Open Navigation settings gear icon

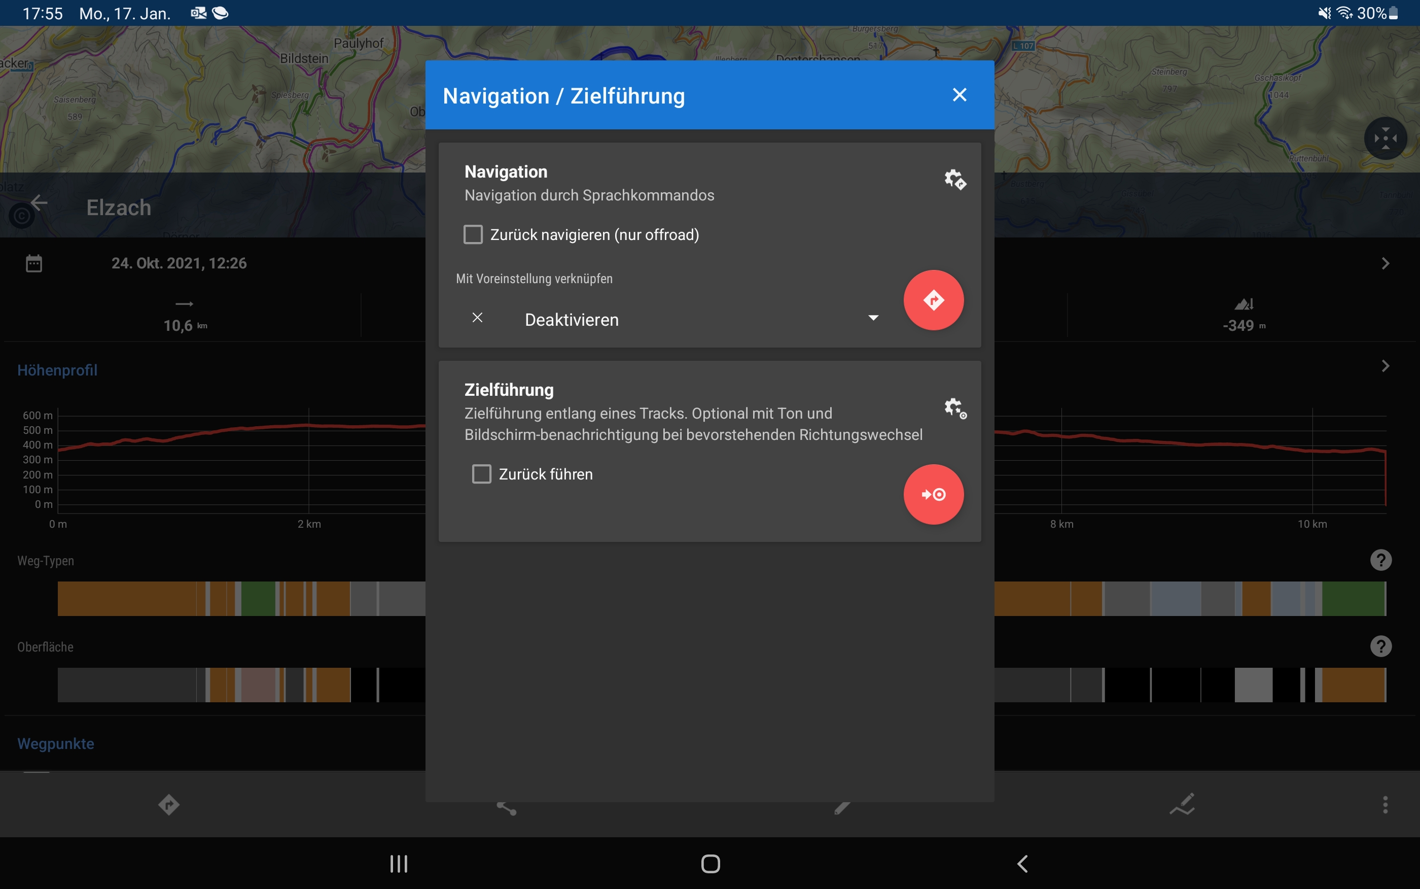click(x=954, y=179)
